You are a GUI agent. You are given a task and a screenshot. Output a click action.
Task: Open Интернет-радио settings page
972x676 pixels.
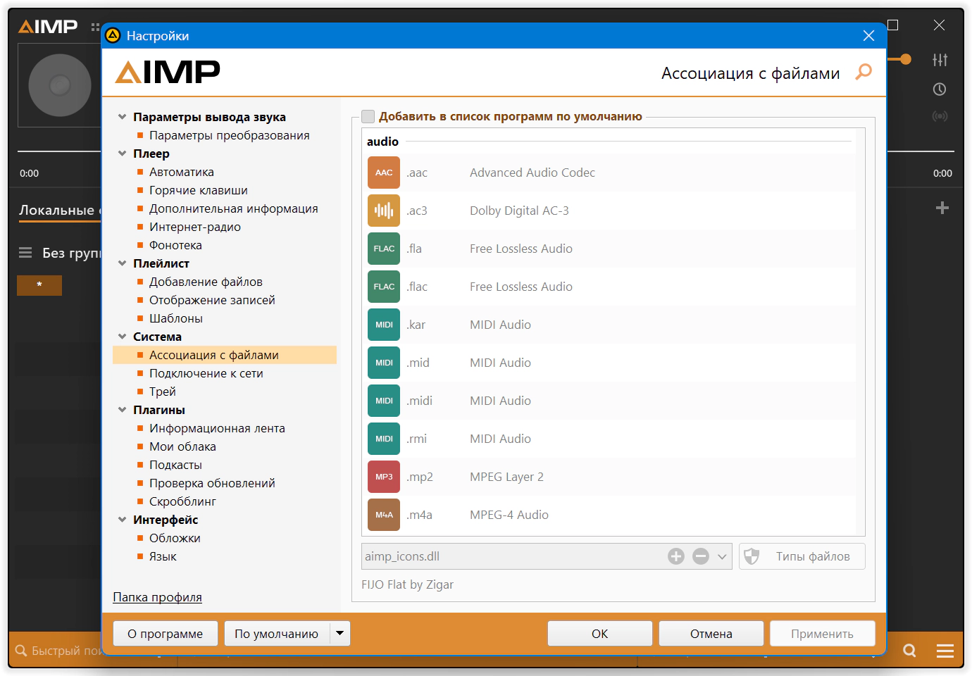[195, 227]
